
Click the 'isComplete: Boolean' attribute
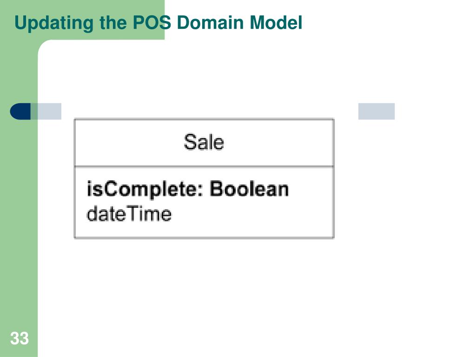point(188,189)
